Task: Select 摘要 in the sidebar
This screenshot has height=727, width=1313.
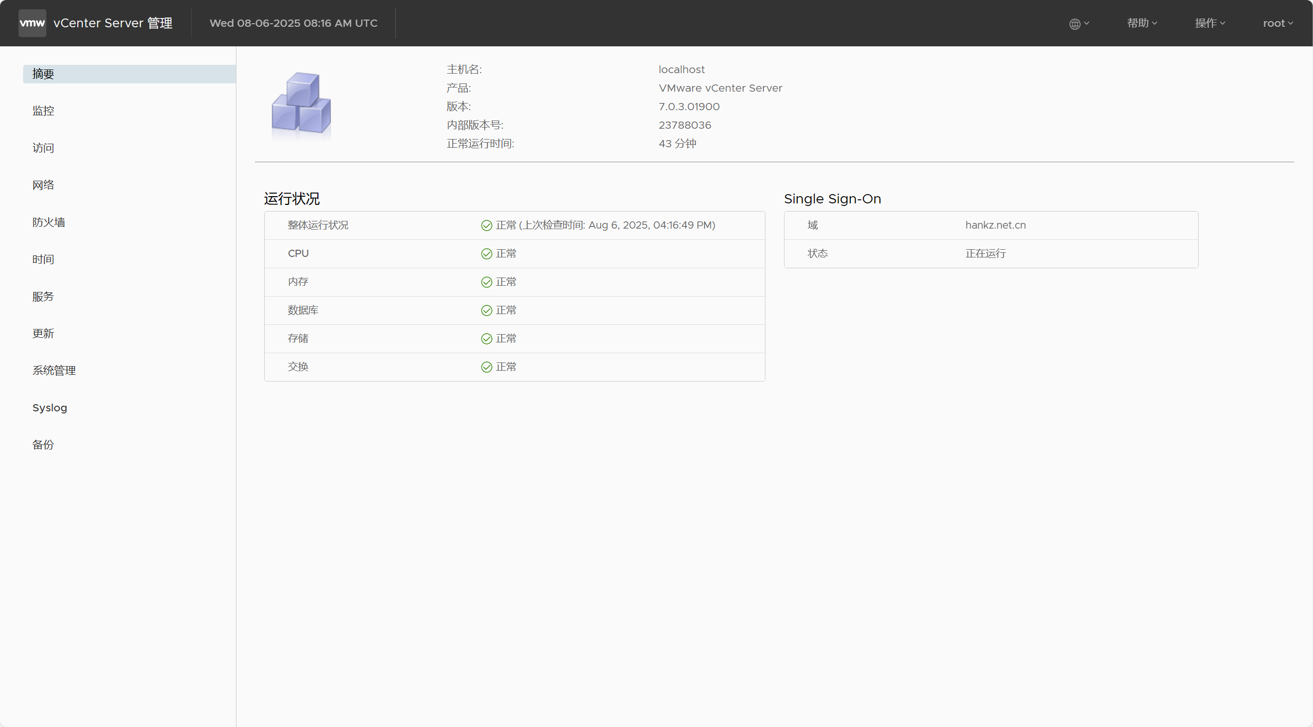Action: tap(129, 74)
